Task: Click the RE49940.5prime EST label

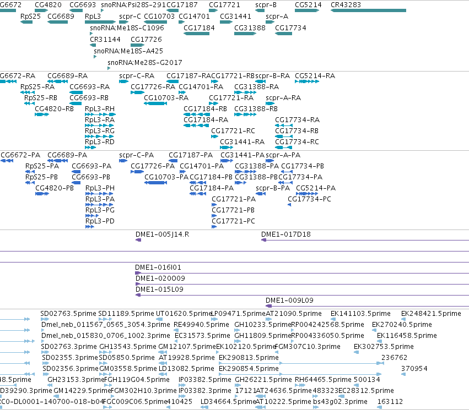Action: pyautogui.click(x=201, y=325)
